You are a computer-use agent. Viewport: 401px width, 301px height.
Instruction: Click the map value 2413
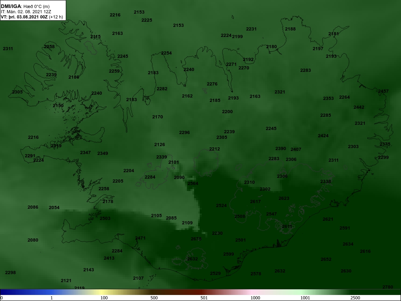tap(109, 258)
